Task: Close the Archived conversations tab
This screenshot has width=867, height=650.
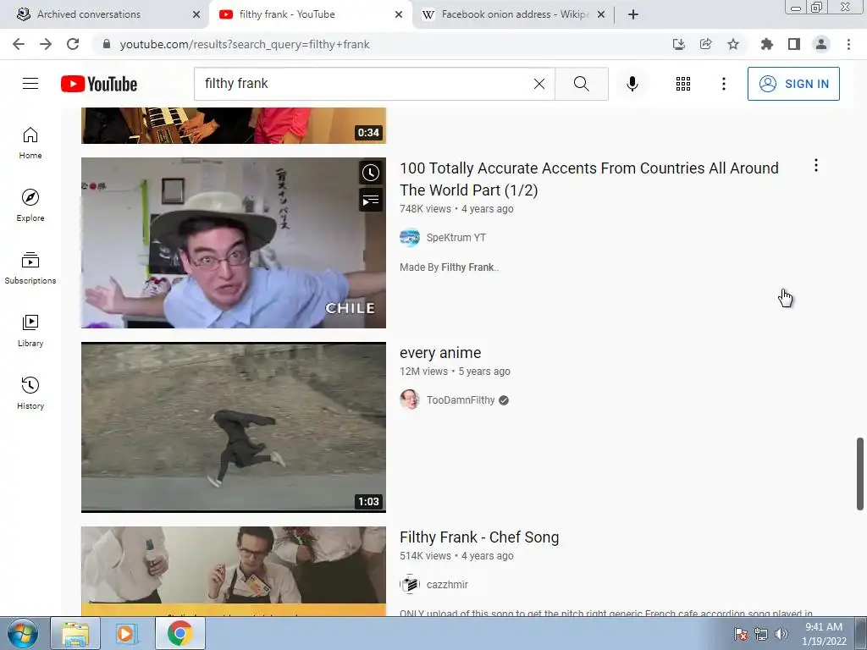Action: pos(196,14)
